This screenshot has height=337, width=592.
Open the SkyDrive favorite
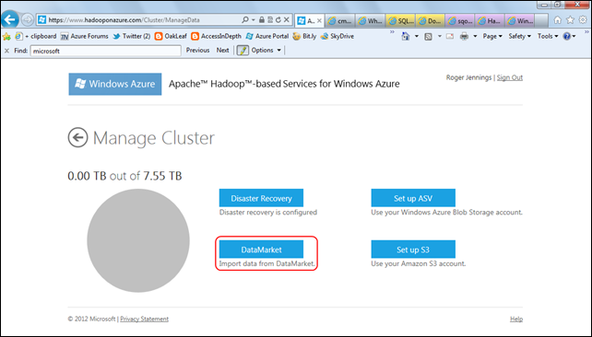coord(337,36)
